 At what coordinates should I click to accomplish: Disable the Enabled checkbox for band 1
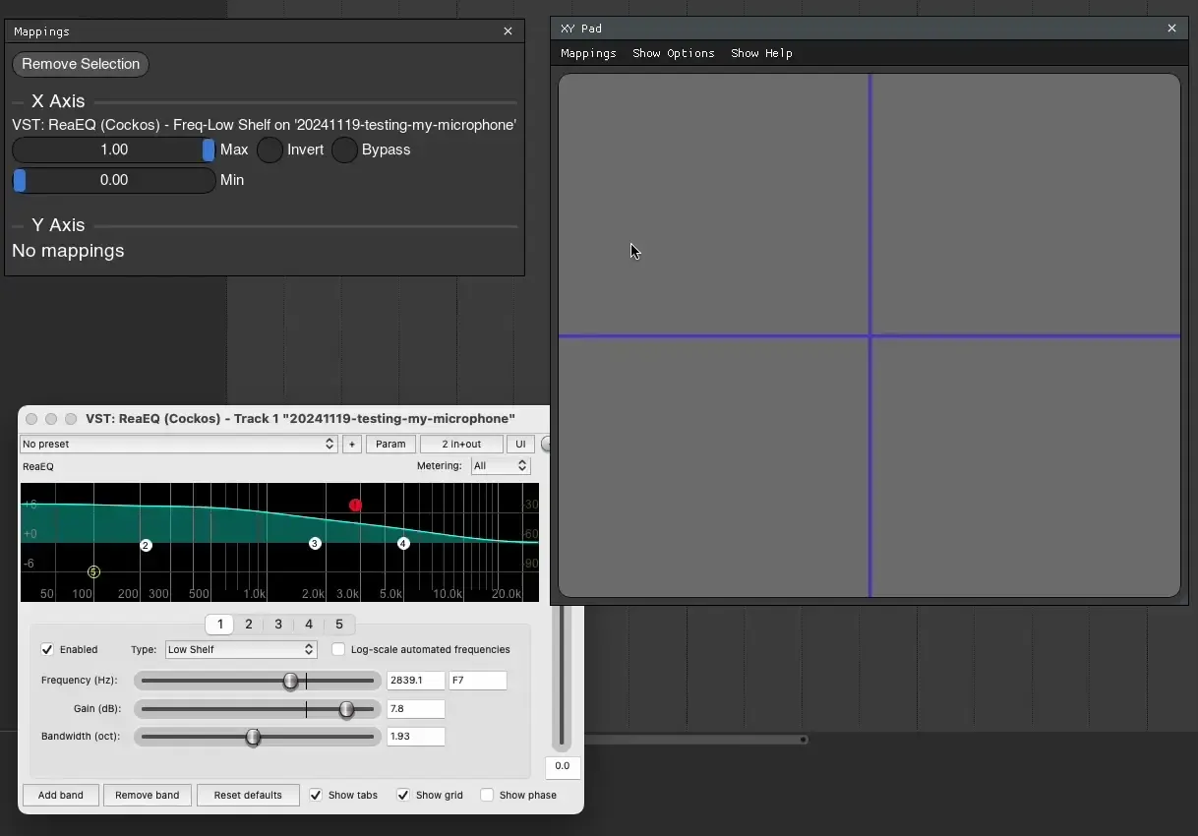pos(47,649)
